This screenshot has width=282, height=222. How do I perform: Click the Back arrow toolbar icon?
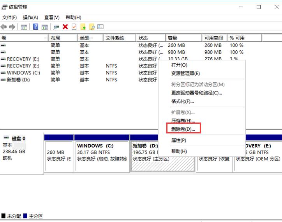[4, 27]
